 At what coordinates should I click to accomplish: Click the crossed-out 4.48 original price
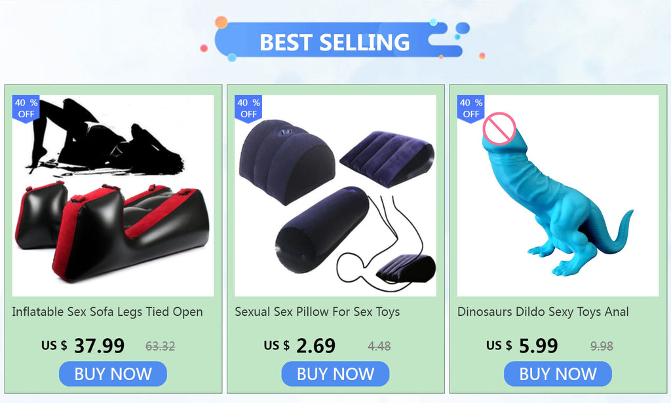[x=379, y=346]
